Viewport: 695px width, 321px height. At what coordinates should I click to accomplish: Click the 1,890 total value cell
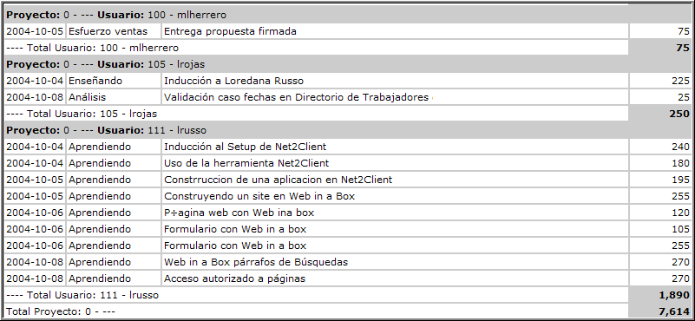pyautogui.click(x=660, y=295)
